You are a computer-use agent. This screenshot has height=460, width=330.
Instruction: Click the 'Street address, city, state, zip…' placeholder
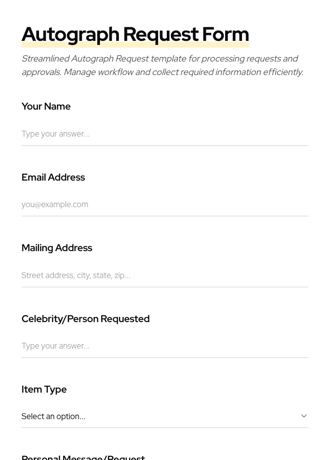tap(76, 275)
